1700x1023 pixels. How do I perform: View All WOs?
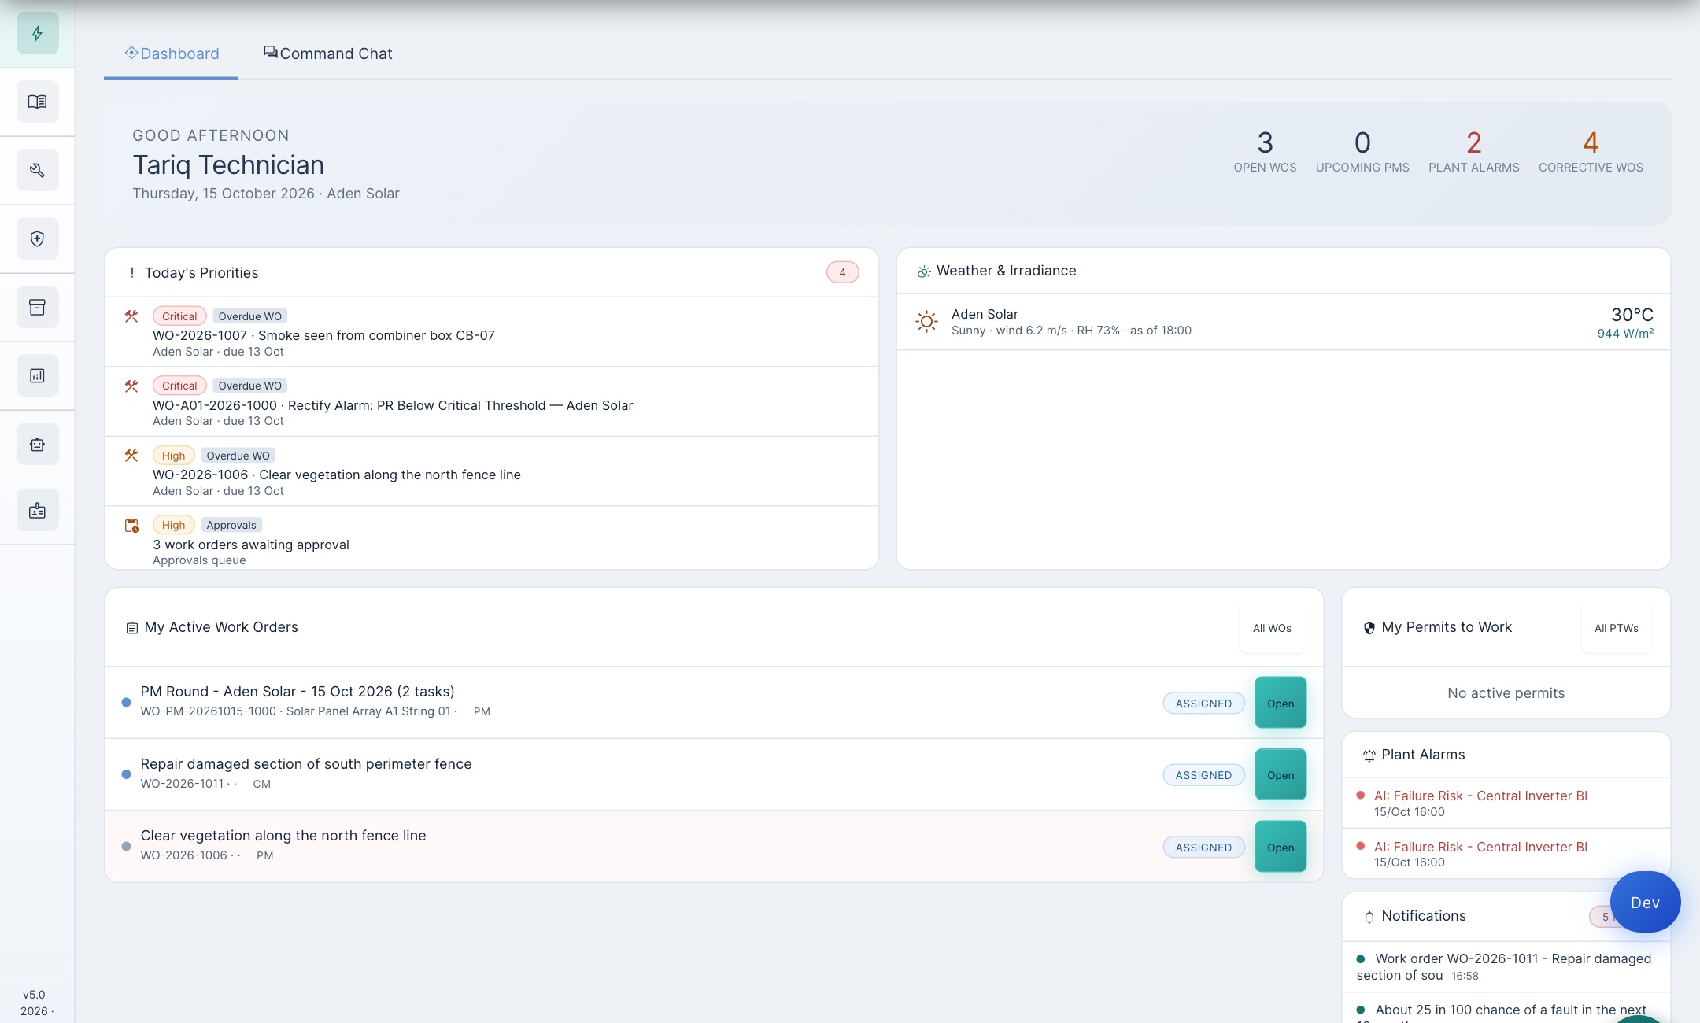pyautogui.click(x=1272, y=628)
